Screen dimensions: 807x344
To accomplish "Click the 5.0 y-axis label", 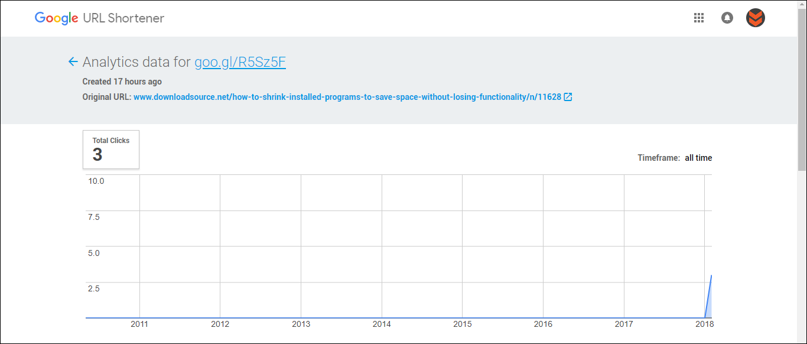I will click(94, 253).
